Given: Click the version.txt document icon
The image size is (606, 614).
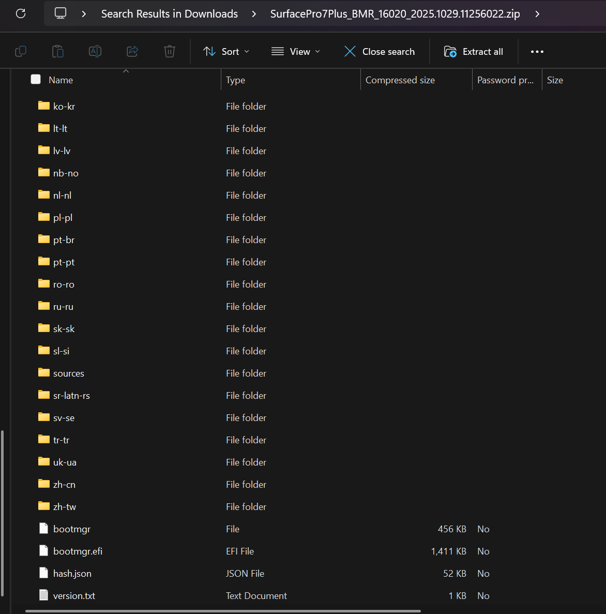Looking at the screenshot, I should (44, 595).
